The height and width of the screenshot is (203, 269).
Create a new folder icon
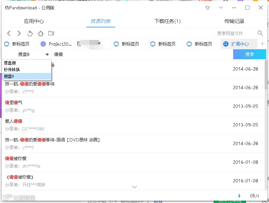(51, 33)
